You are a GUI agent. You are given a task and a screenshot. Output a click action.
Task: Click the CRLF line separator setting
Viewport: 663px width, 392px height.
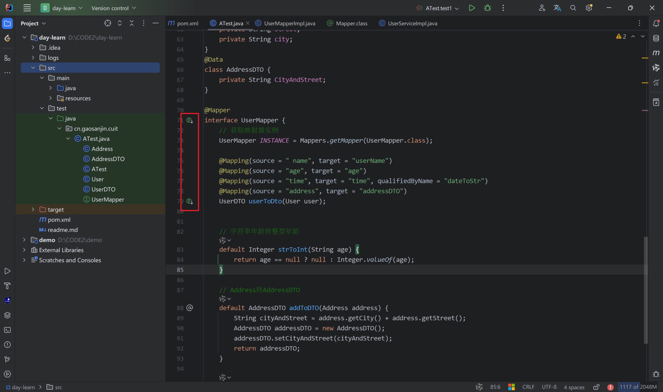pyautogui.click(x=528, y=387)
